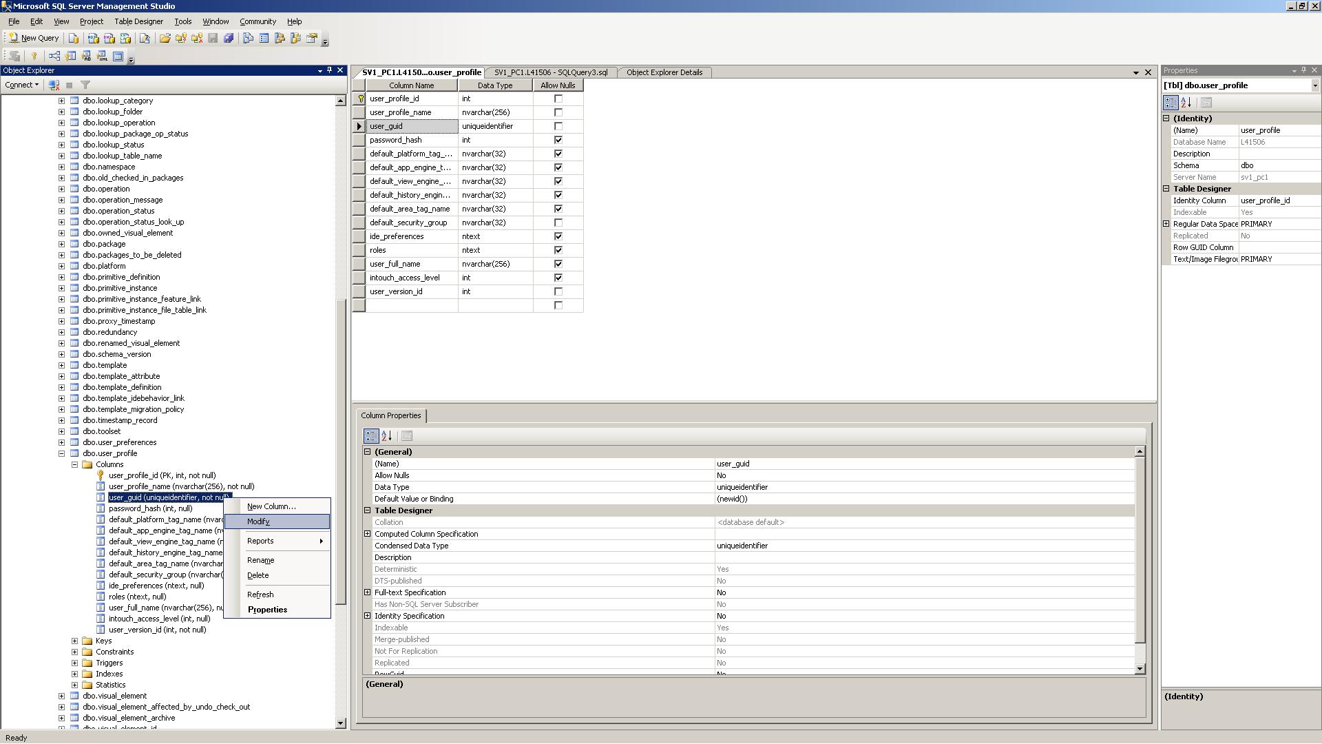
Task: Click the Open File folder icon
Action: [x=165, y=38]
